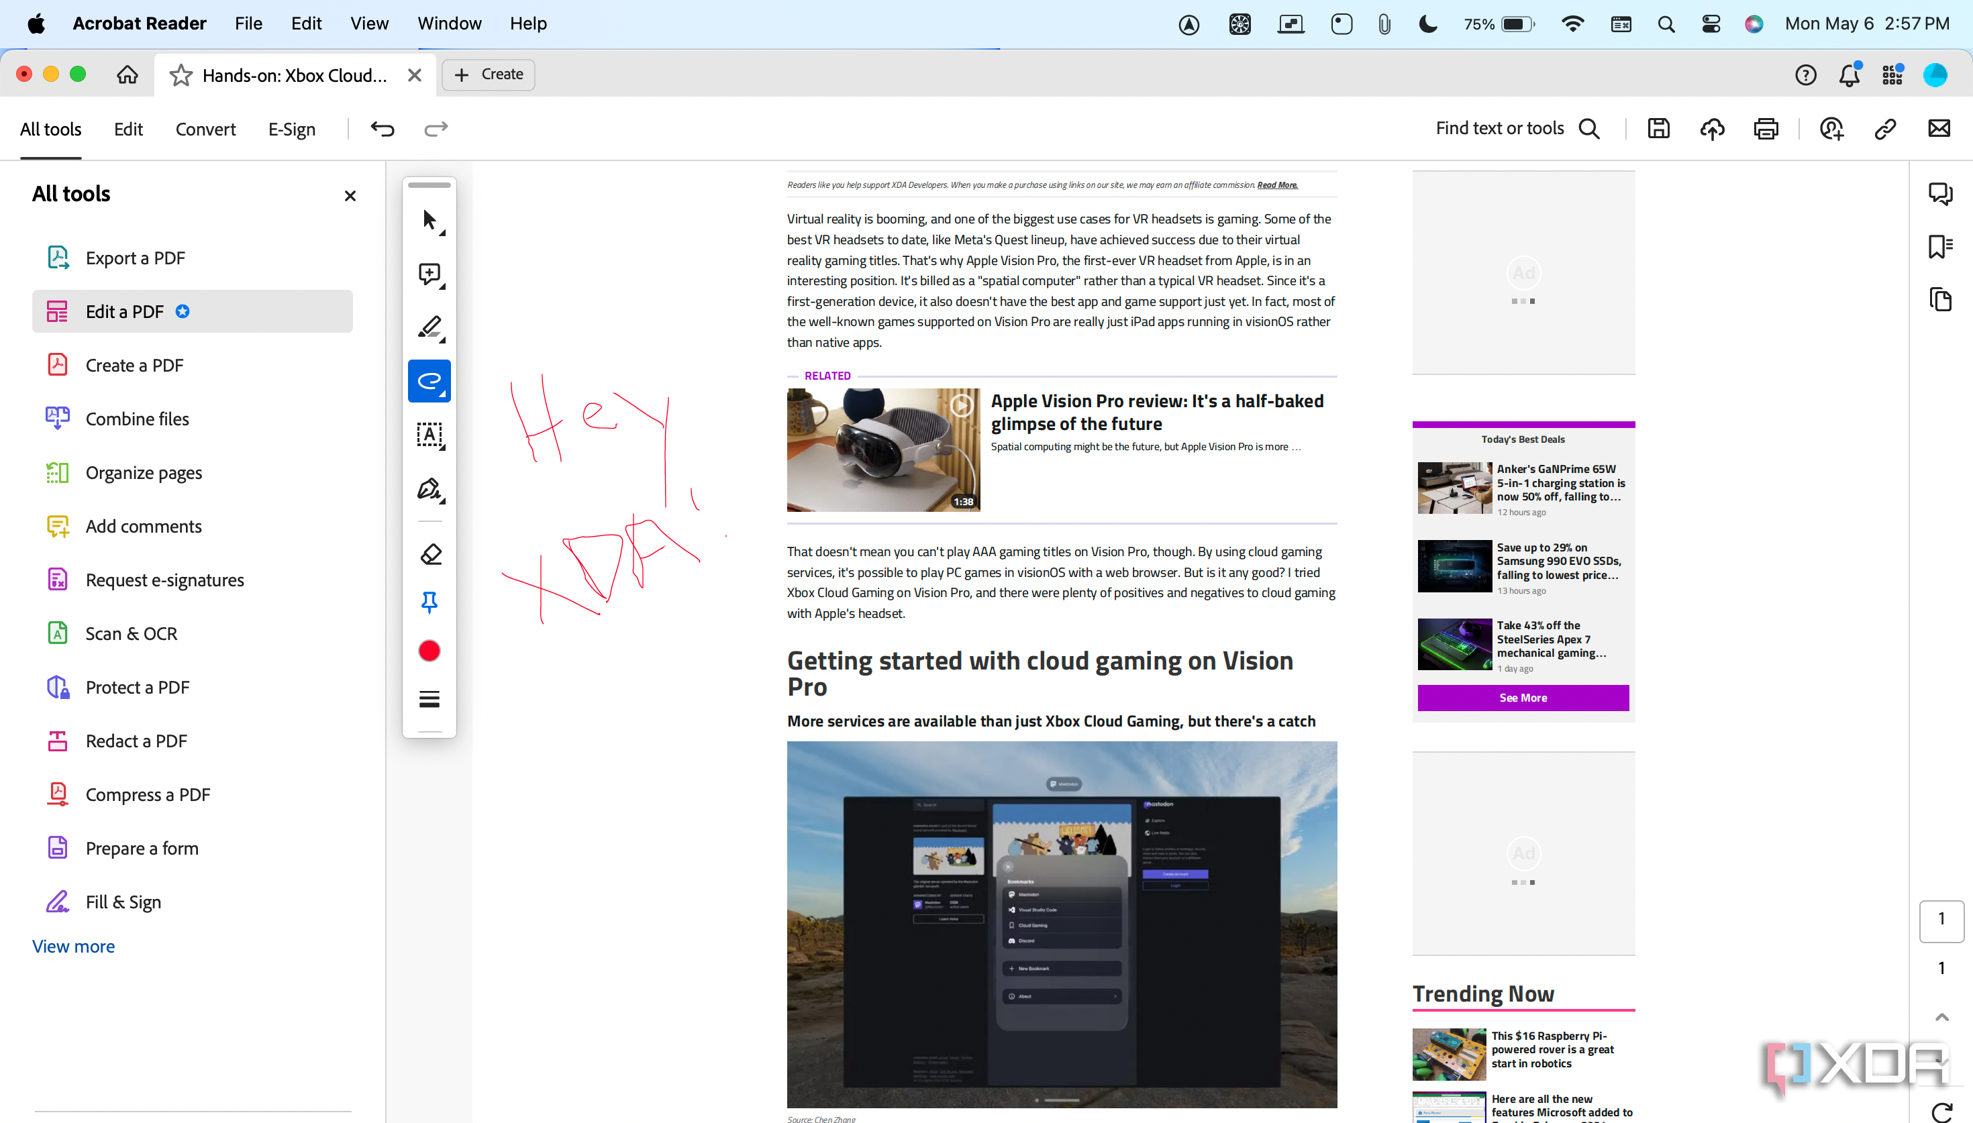Choose Add comments

coord(192,526)
